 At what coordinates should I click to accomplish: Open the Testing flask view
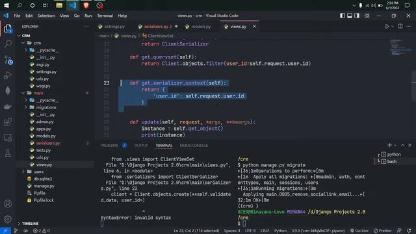coord(8,153)
